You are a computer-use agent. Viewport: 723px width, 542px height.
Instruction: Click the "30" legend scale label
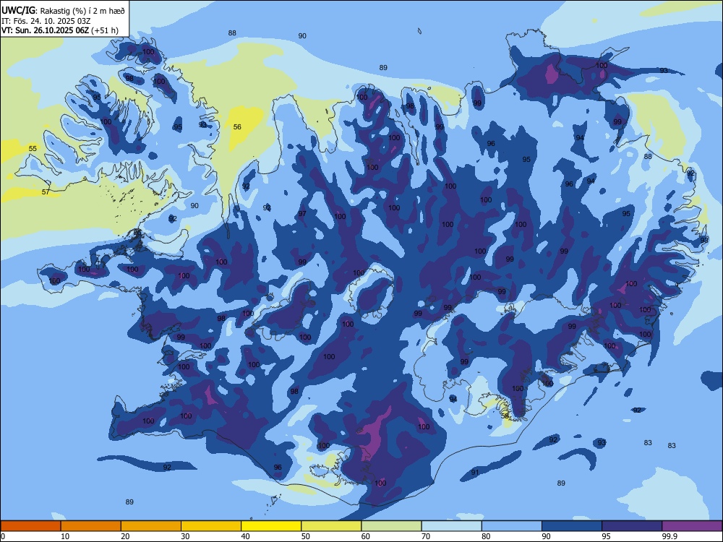tap(185, 536)
